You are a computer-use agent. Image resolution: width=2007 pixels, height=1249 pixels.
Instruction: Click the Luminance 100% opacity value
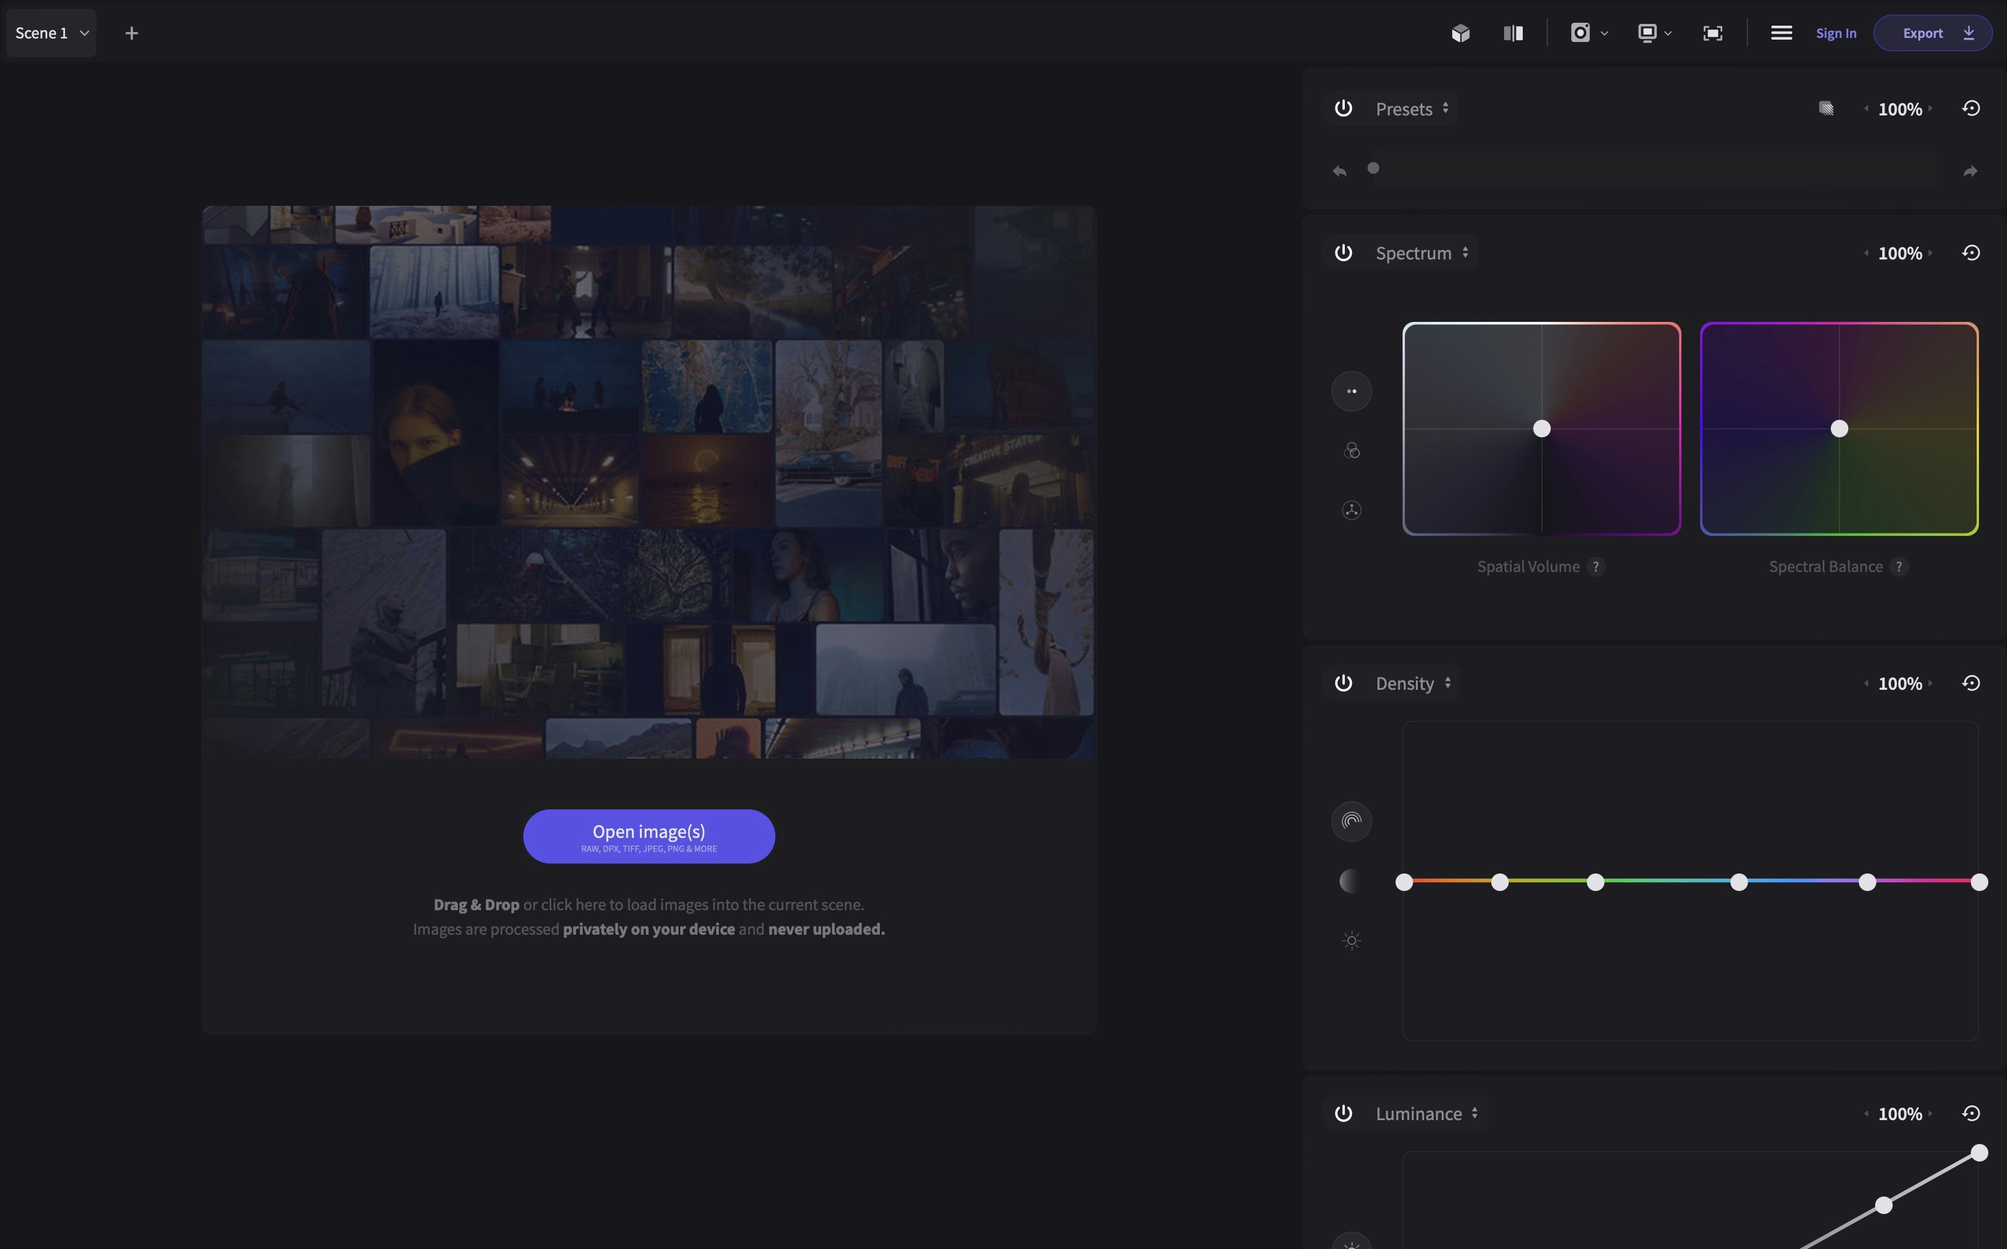click(x=1900, y=1114)
